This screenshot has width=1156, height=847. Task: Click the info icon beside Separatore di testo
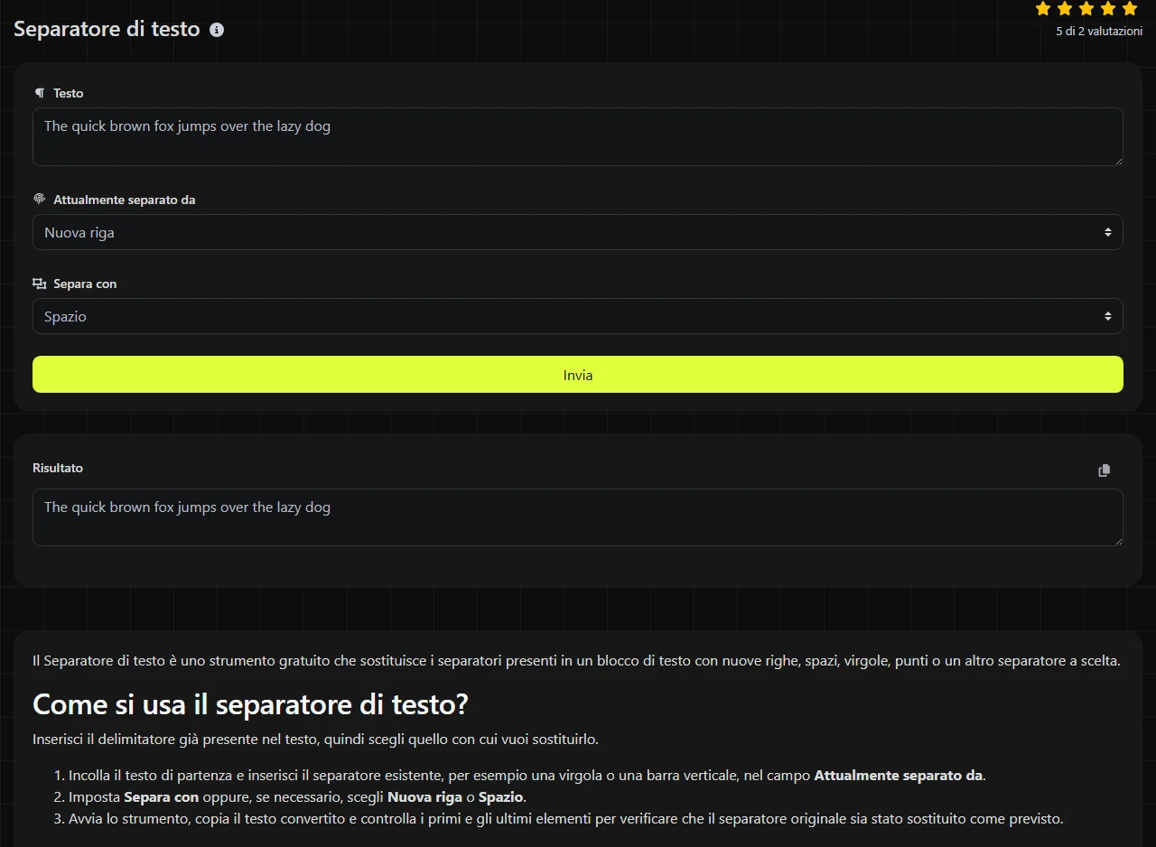coord(217,30)
